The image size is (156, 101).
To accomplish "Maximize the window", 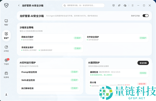I will coord(144,5).
